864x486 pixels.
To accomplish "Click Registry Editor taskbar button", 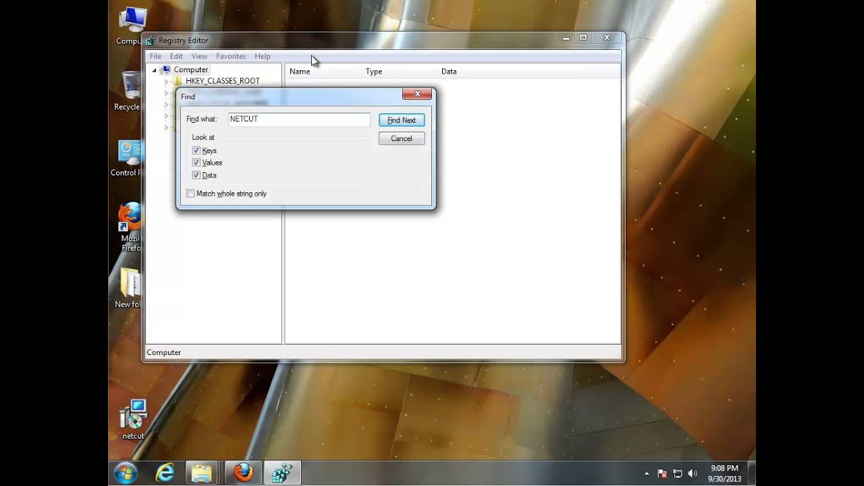I will coord(282,473).
